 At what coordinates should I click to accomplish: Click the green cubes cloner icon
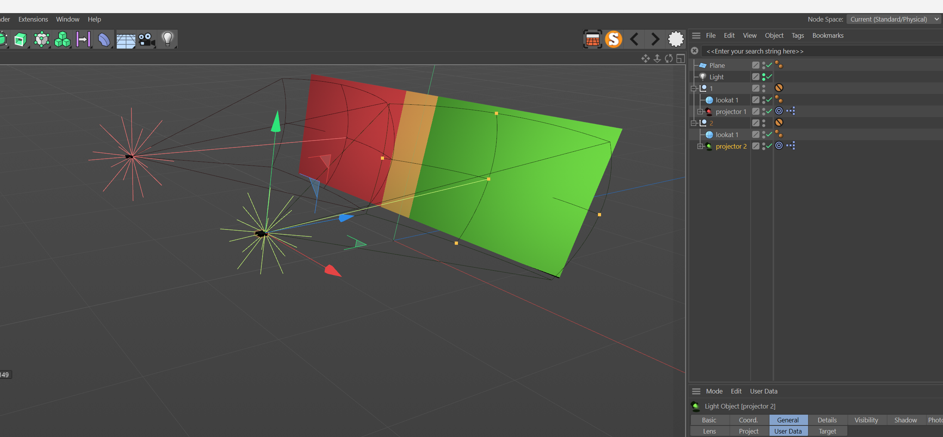coord(62,39)
